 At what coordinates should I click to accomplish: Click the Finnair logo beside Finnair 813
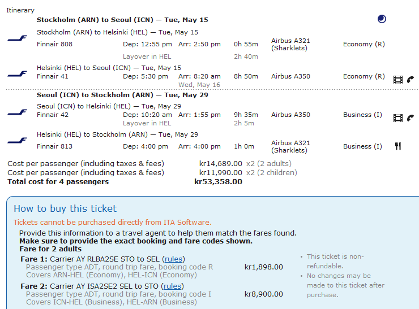click(x=17, y=141)
